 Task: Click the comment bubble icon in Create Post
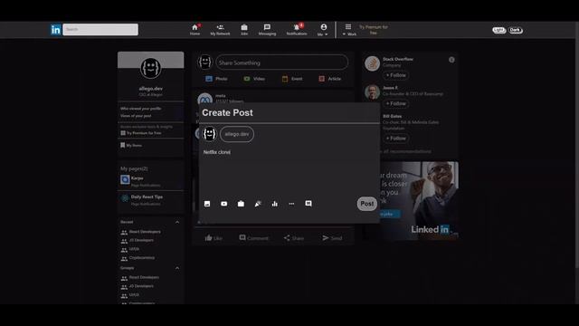coord(308,204)
